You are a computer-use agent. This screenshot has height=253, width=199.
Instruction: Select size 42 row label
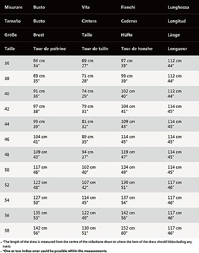[x=7, y=109]
